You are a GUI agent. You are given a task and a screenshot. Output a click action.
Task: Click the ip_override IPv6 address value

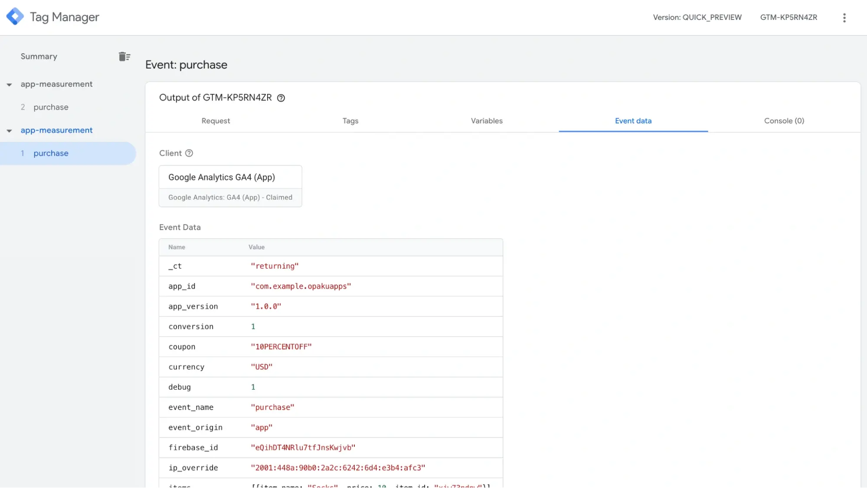click(338, 468)
